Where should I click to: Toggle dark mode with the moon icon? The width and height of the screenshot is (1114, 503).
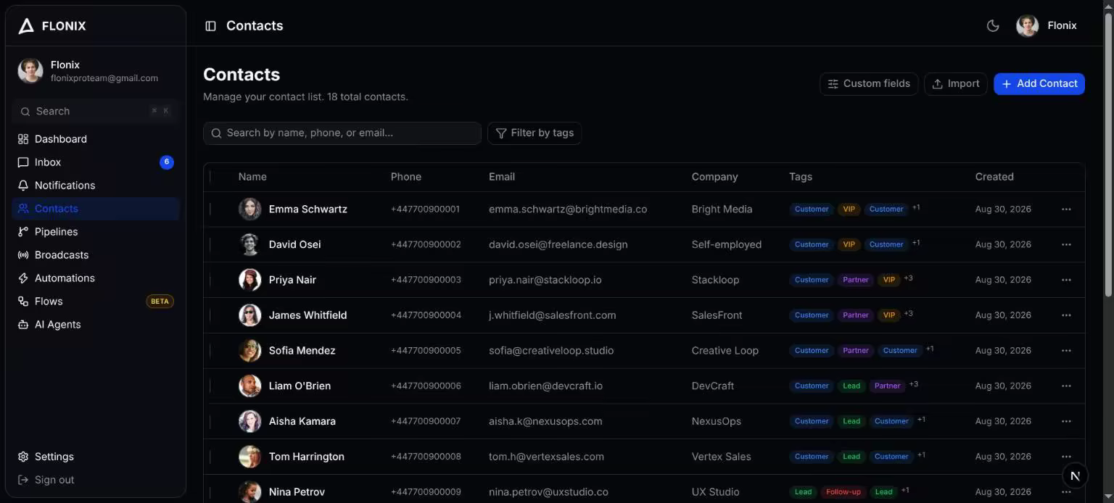(x=993, y=26)
